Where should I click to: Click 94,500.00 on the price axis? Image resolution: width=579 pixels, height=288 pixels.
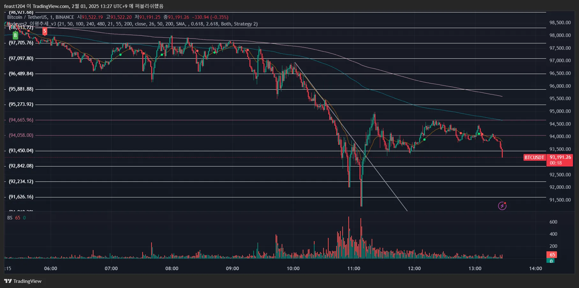click(560, 124)
